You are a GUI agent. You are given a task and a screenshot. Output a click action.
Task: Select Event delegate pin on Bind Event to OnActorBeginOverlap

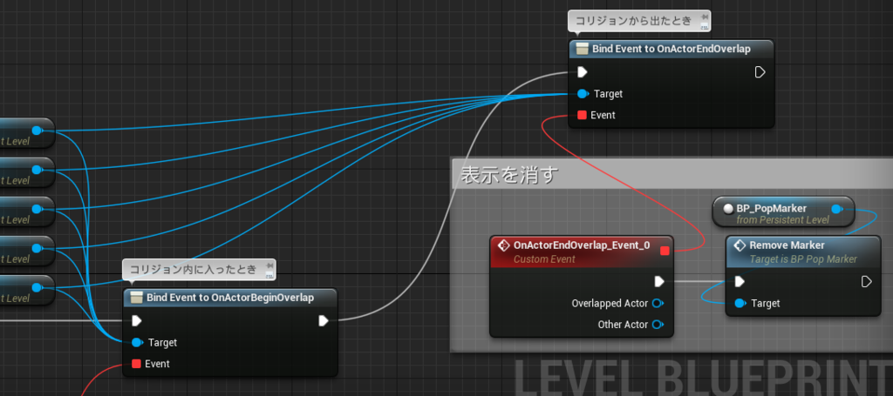click(x=136, y=364)
